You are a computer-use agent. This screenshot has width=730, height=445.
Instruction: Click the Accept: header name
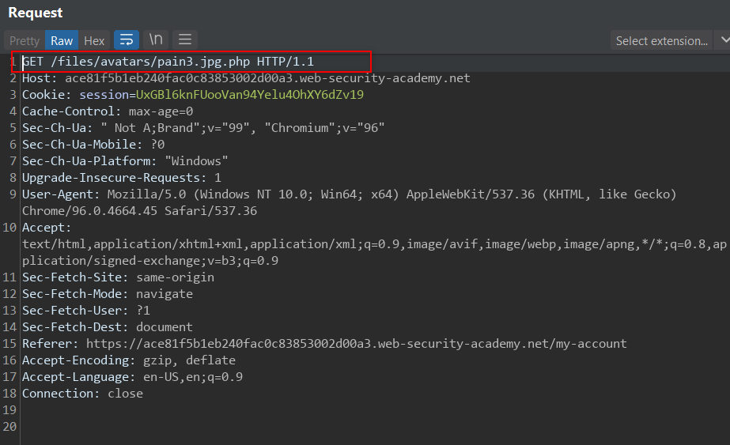tap(47, 228)
